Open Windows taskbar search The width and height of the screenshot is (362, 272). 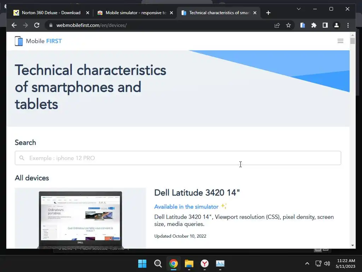tap(158, 263)
